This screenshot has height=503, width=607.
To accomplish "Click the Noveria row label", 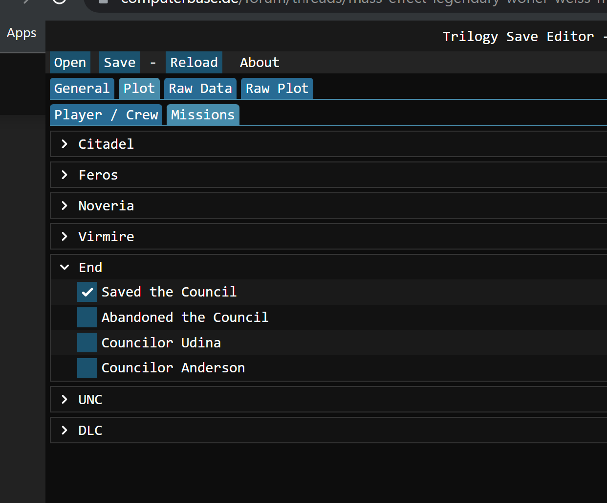I will tap(106, 206).
